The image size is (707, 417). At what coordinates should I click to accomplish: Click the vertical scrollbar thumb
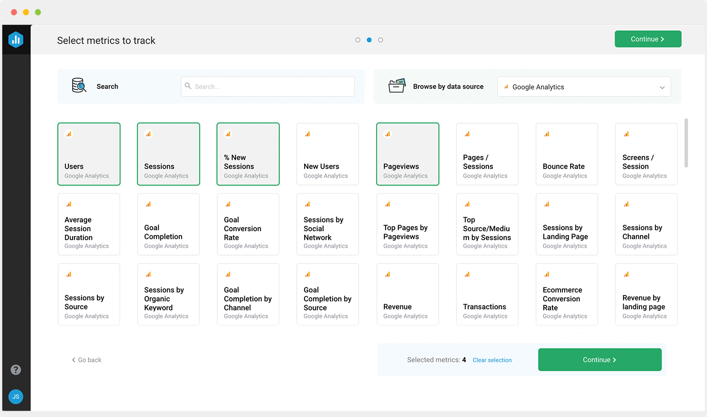[x=686, y=143]
